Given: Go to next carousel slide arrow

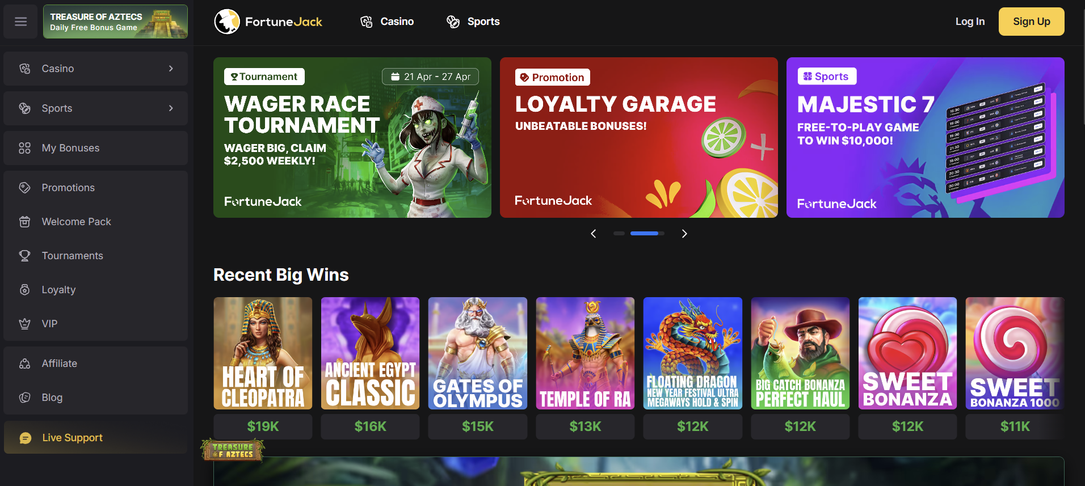Looking at the screenshot, I should (684, 234).
